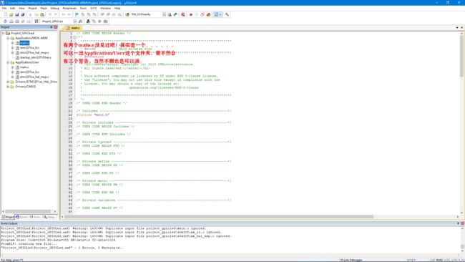Expand the Drivers/STM32F1xx_HAL_Driver group
Image resolution: width=465 pixels, height=262 pixels.
(x=8, y=82)
